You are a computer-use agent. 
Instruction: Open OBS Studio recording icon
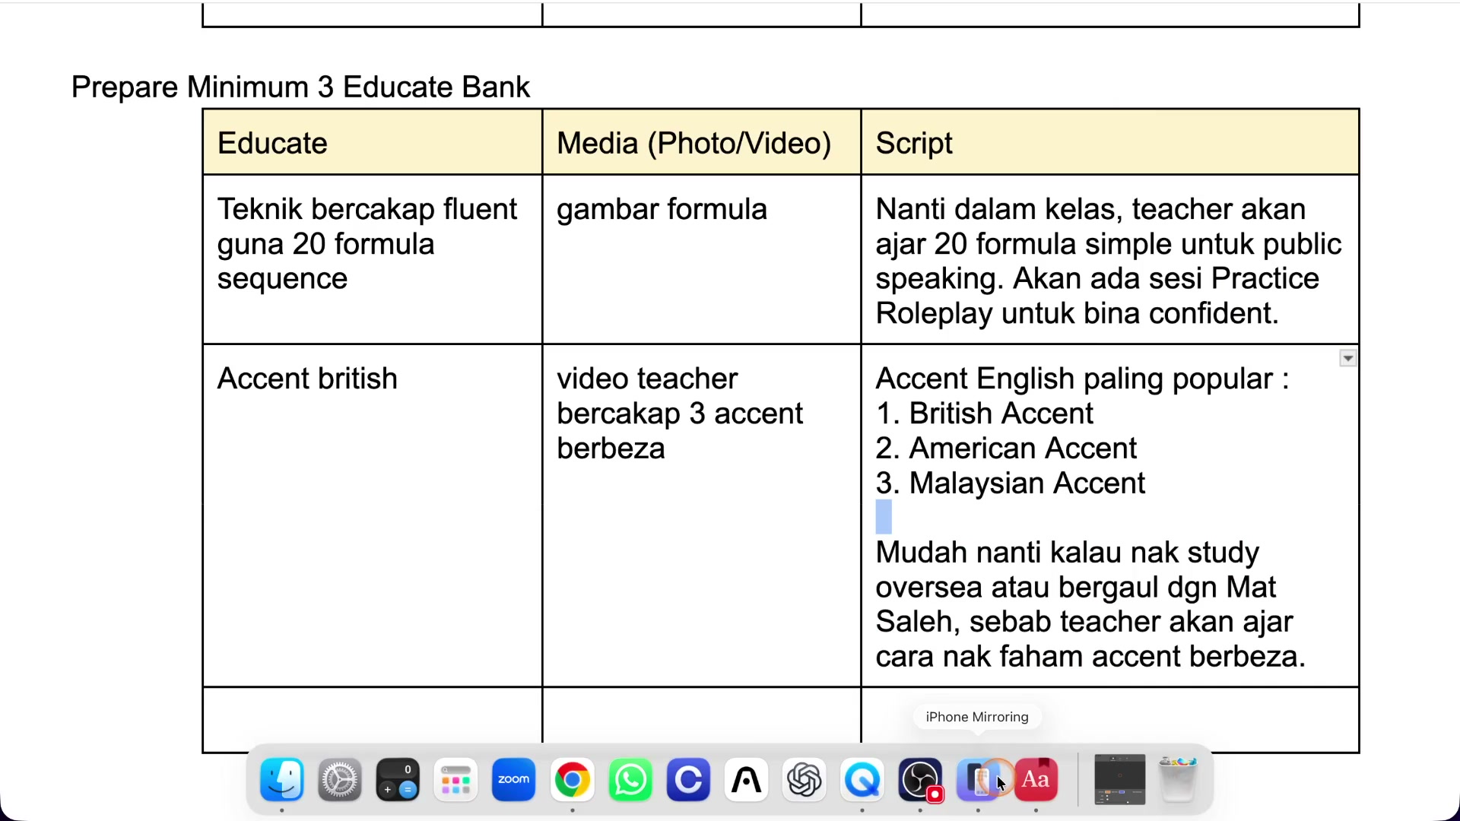[x=920, y=780]
